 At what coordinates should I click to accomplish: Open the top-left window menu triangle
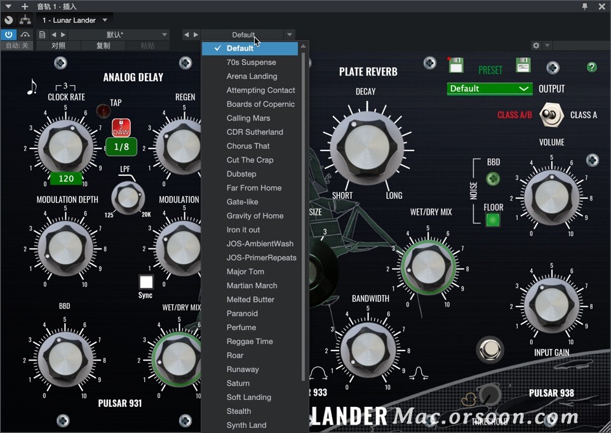[8, 6]
